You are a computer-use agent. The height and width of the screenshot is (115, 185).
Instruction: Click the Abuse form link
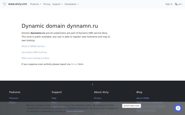pos(74,64)
